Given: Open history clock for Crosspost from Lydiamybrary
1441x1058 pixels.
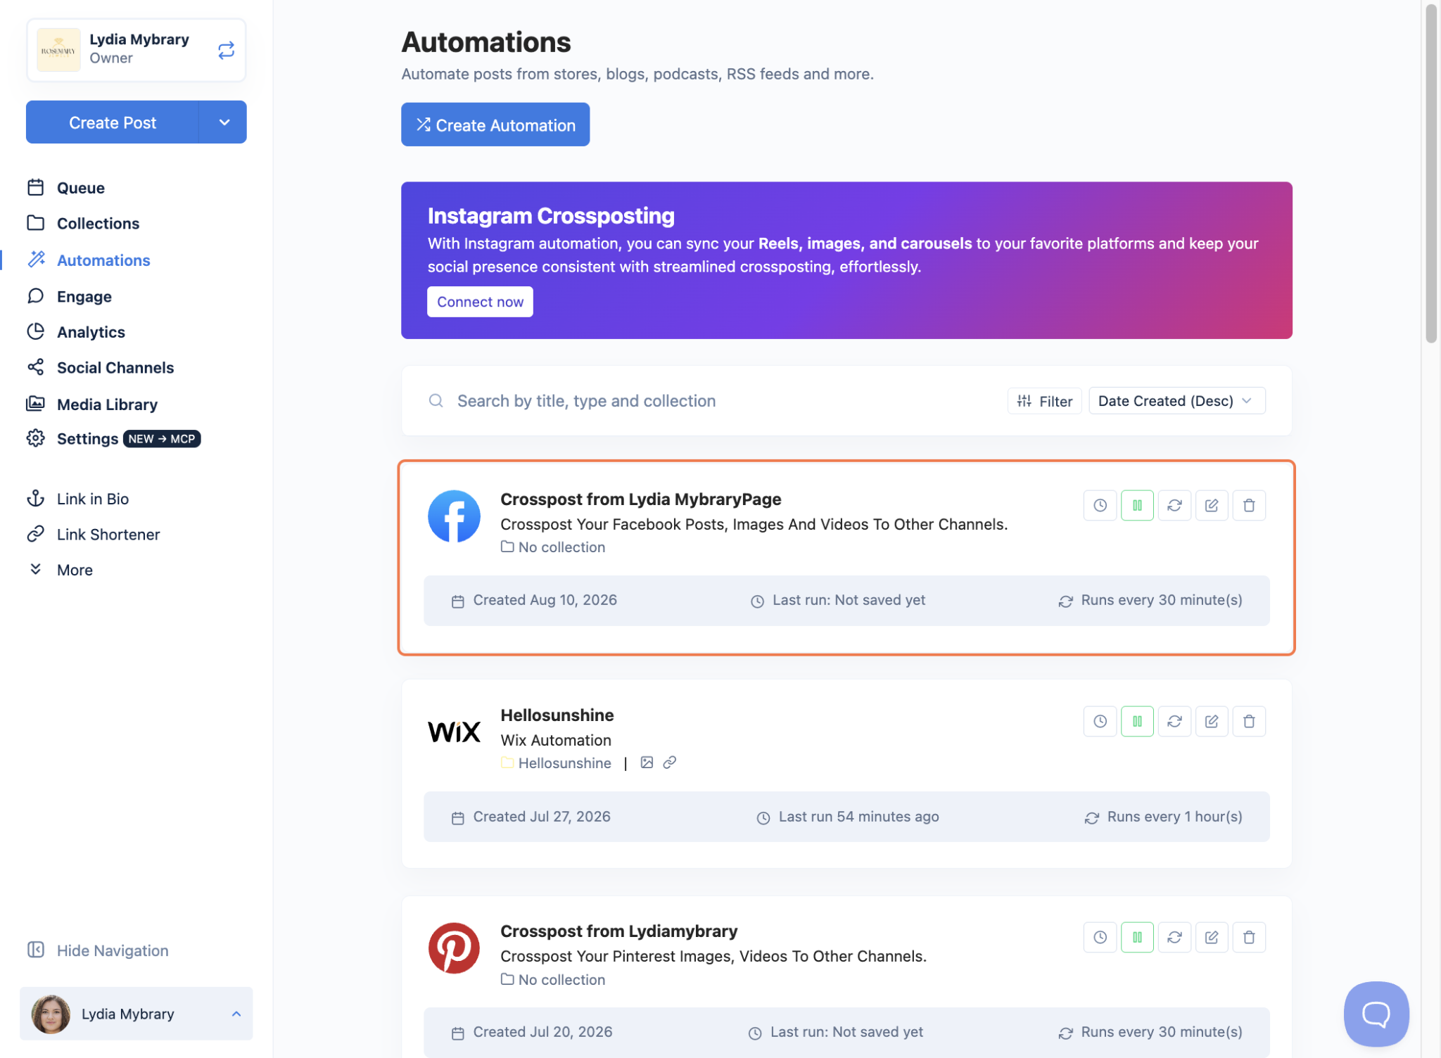Looking at the screenshot, I should tap(1100, 937).
